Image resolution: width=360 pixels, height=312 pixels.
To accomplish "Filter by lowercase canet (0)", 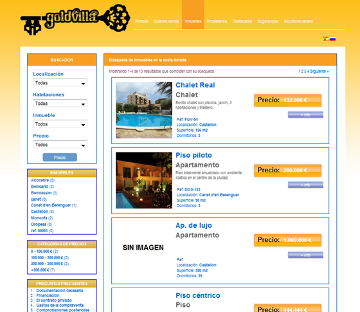I will click(39, 199).
